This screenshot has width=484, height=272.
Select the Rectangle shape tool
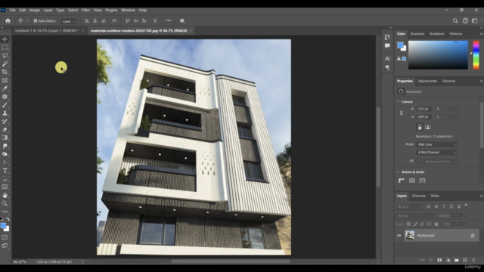click(x=5, y=187)
